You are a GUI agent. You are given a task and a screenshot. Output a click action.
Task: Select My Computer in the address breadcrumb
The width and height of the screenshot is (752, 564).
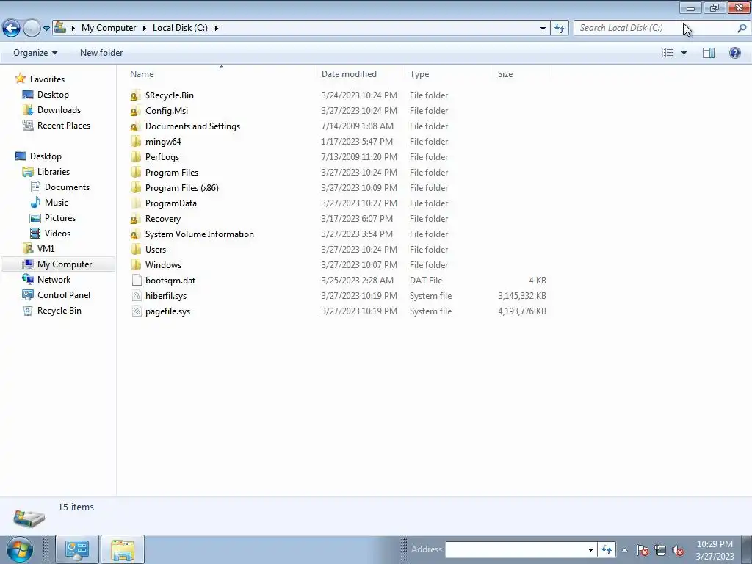[x=109, y=28]
